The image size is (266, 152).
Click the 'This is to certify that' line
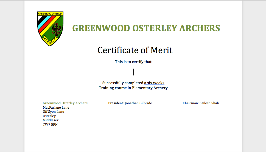pyautogui.click(x=133, y=62)
